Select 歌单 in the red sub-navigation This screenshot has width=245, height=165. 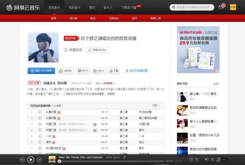[93, 18]
